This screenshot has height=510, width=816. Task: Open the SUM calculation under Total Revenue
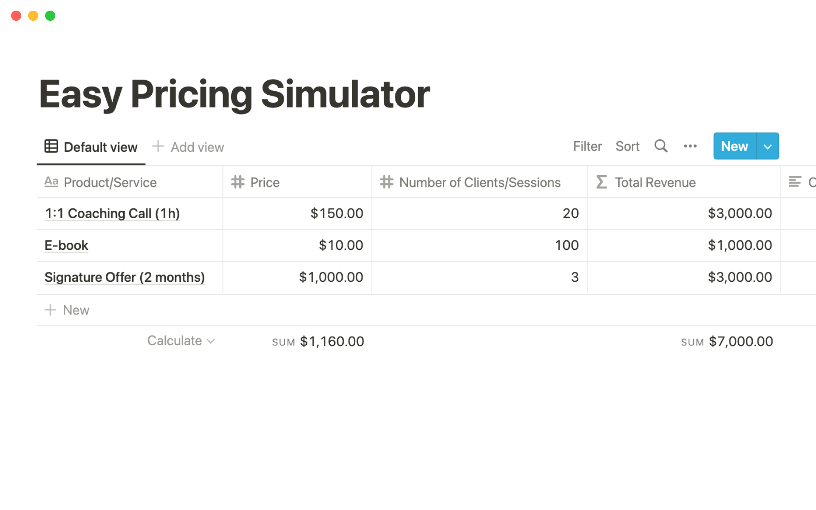(x=727, y=342)
